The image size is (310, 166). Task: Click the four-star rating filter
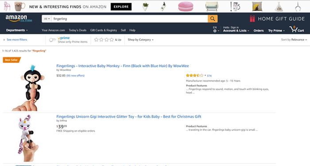point(108,40)
